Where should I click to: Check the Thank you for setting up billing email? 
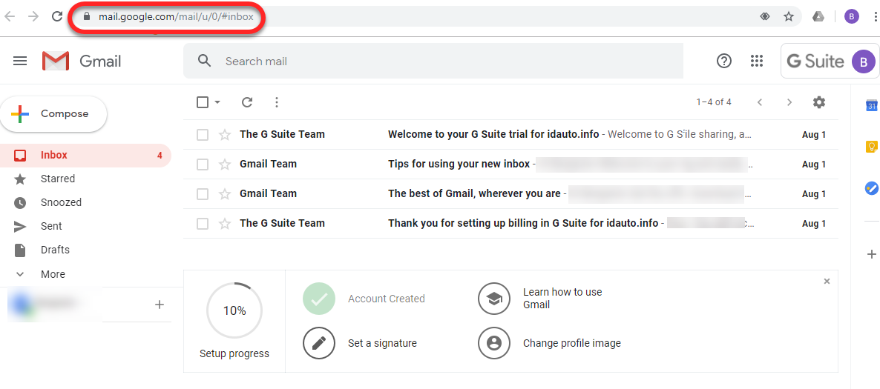coord(203,224)
